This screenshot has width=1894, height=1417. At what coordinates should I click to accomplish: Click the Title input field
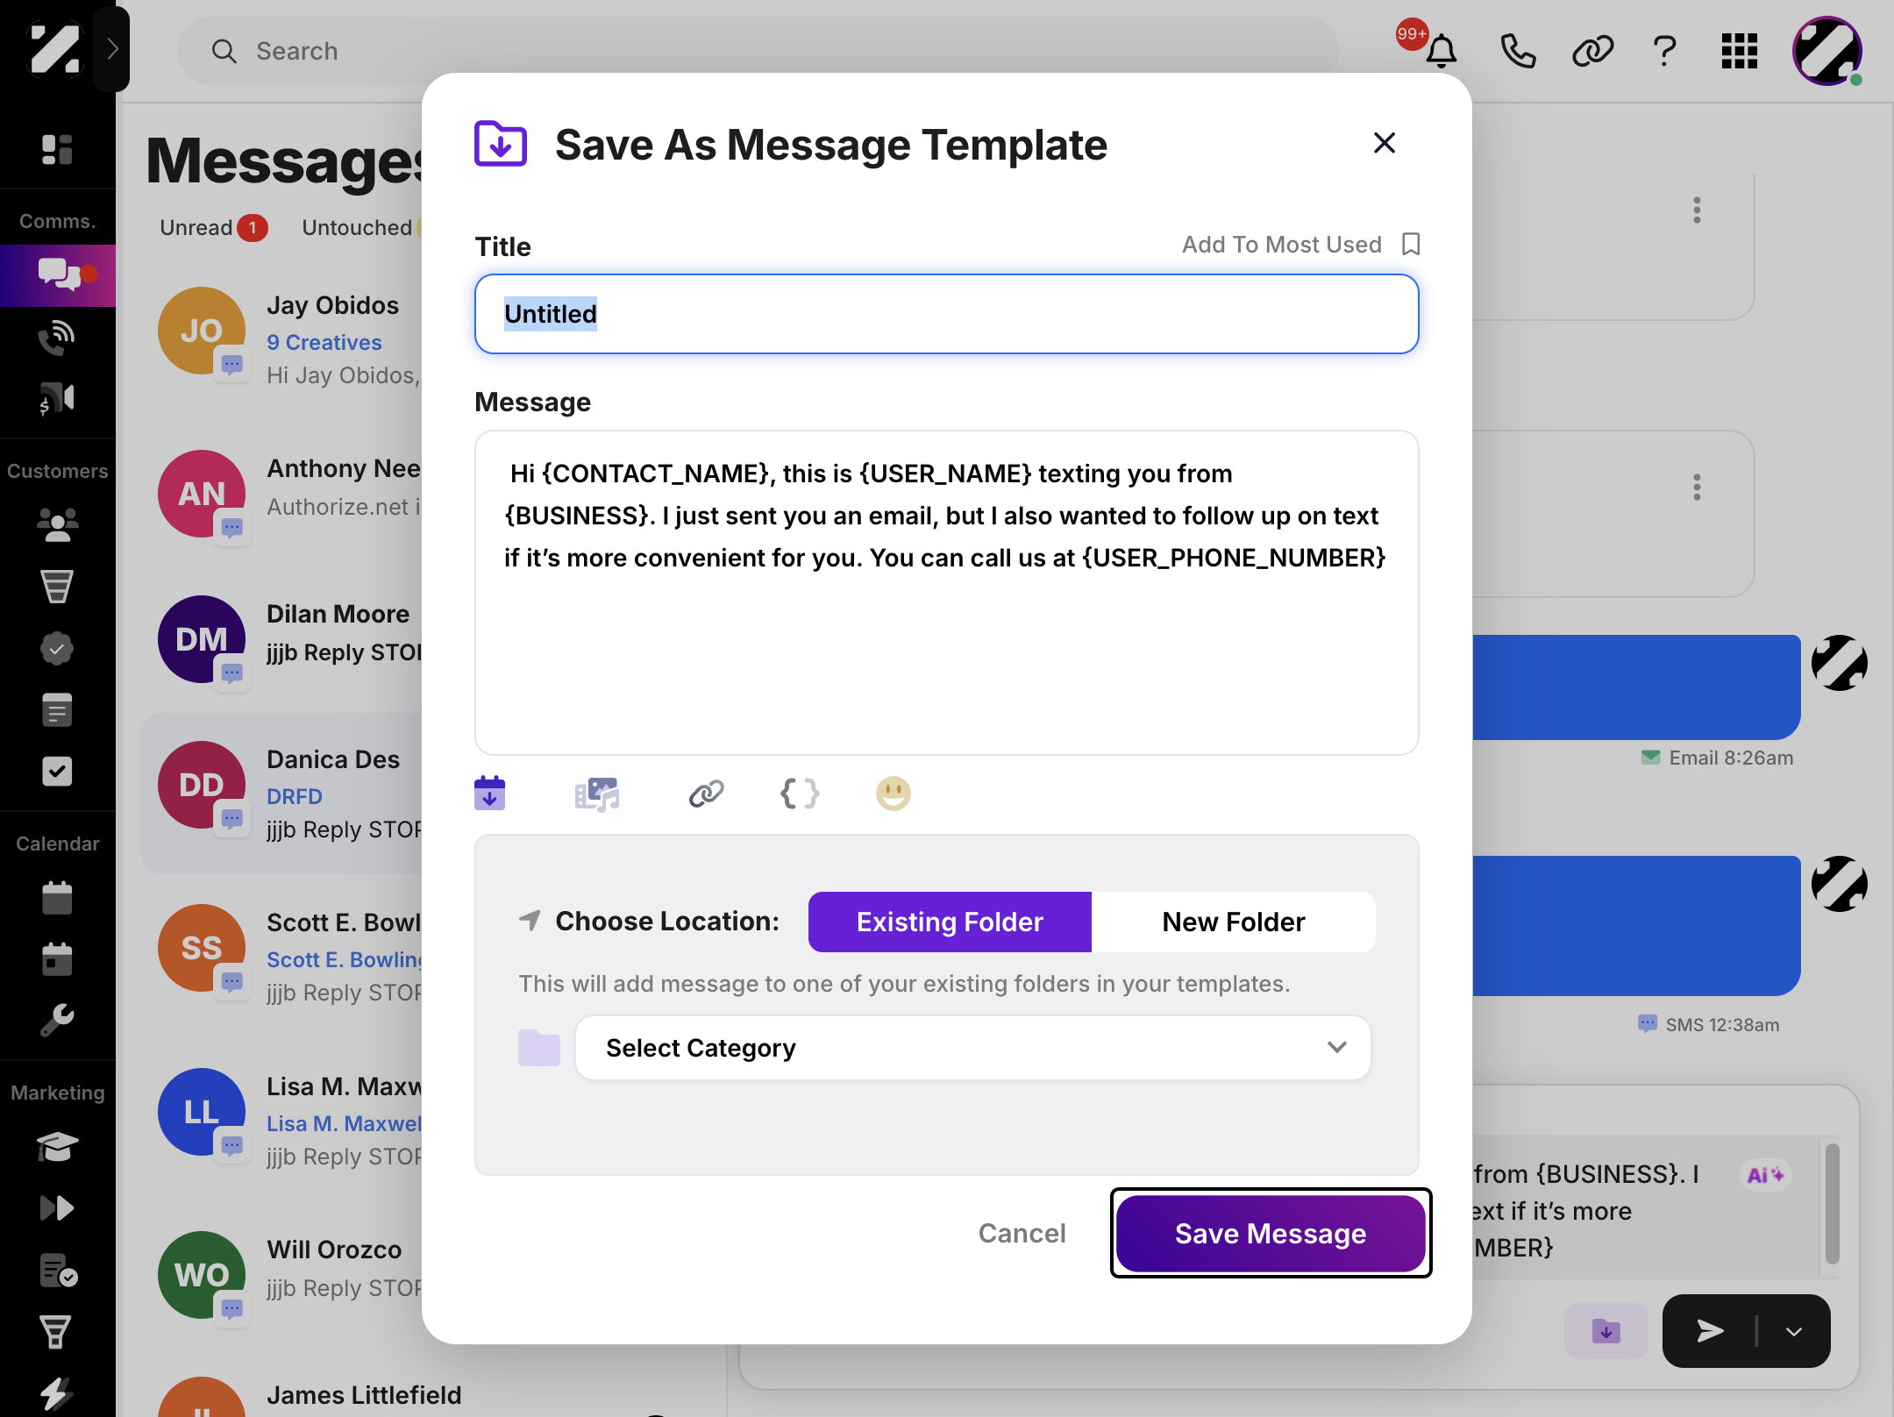point(947,314)
